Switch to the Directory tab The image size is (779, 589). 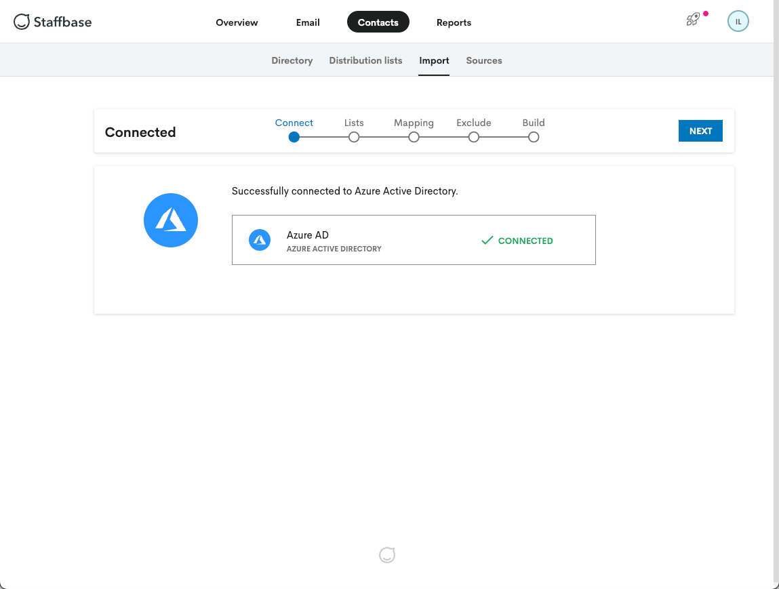pyautogui.click(x=292, y=60)
